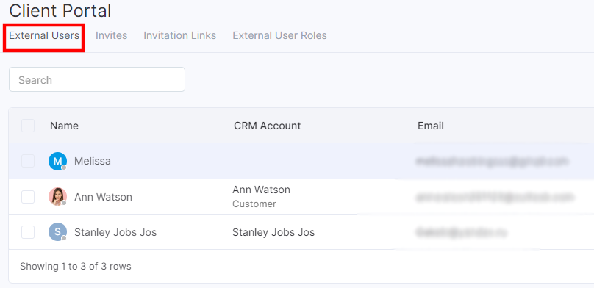
Task: Open Stanley Jobs Jos user name
Action: click(x=115, y=232)
